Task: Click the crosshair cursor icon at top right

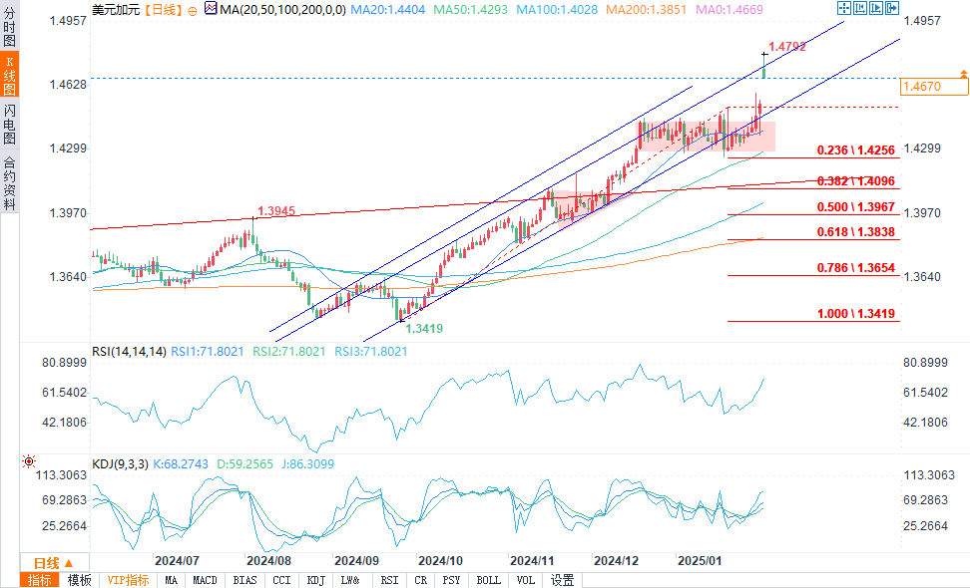Action: pyautogui.click(x=844, y=8)
